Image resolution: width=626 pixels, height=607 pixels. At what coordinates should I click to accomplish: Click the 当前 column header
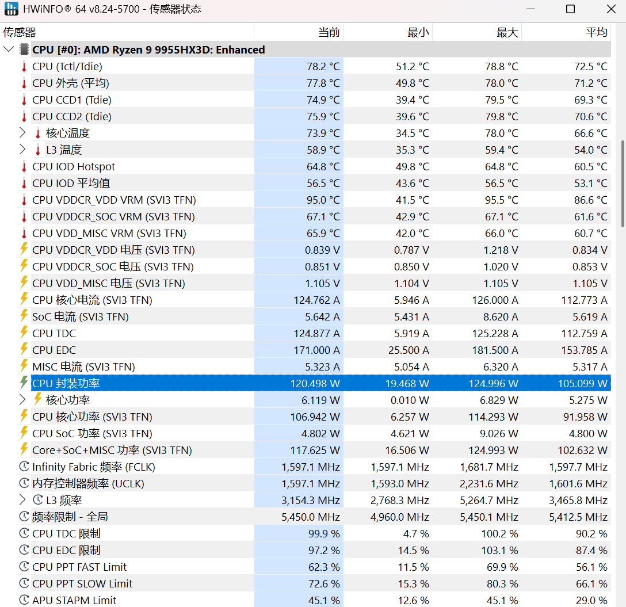coord(329,32)
